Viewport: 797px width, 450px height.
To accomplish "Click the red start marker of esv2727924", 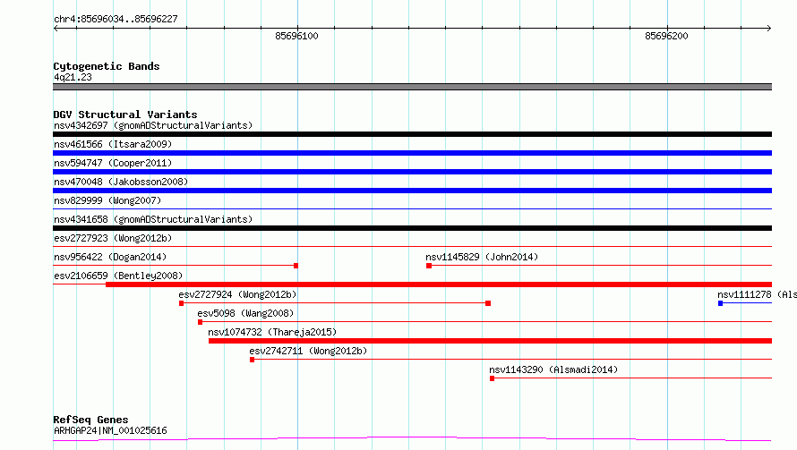I will click(x=182, y=303).
